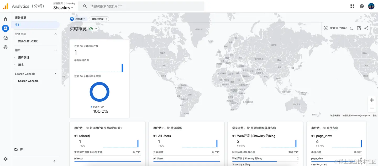Select the Reports bar chart icon
The height and width of the screenshot is (166, 378).
click(6, 28)
